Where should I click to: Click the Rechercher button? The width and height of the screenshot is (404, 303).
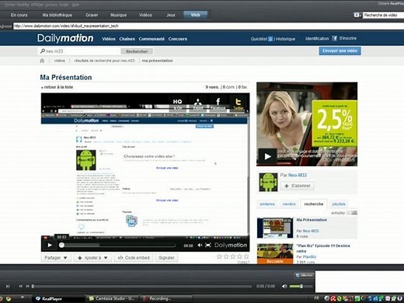(137, 51)
